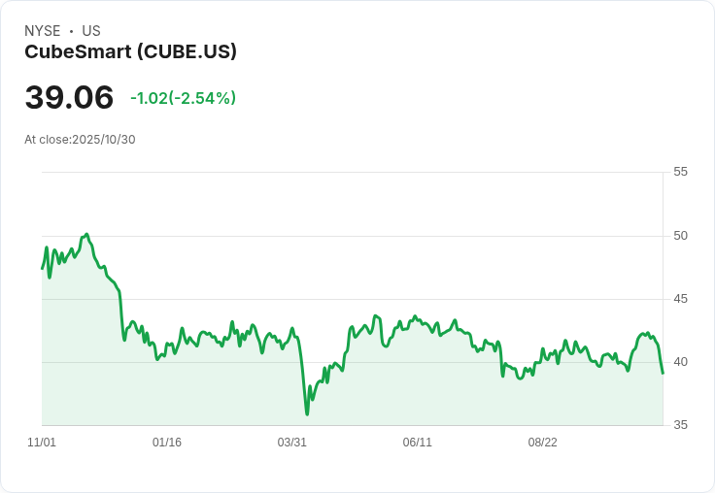
Task: Click the CubeSmart (CUBE.US) title
Action: [x=130, y=51]
